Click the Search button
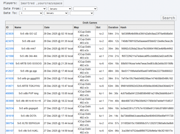This screenshot has height=134, width=180. (x=168, y=18)
